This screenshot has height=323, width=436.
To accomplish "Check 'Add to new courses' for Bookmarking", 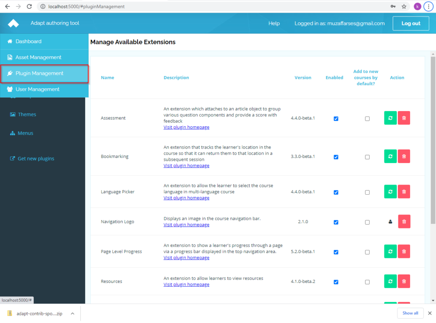I will tap(367, 157).
